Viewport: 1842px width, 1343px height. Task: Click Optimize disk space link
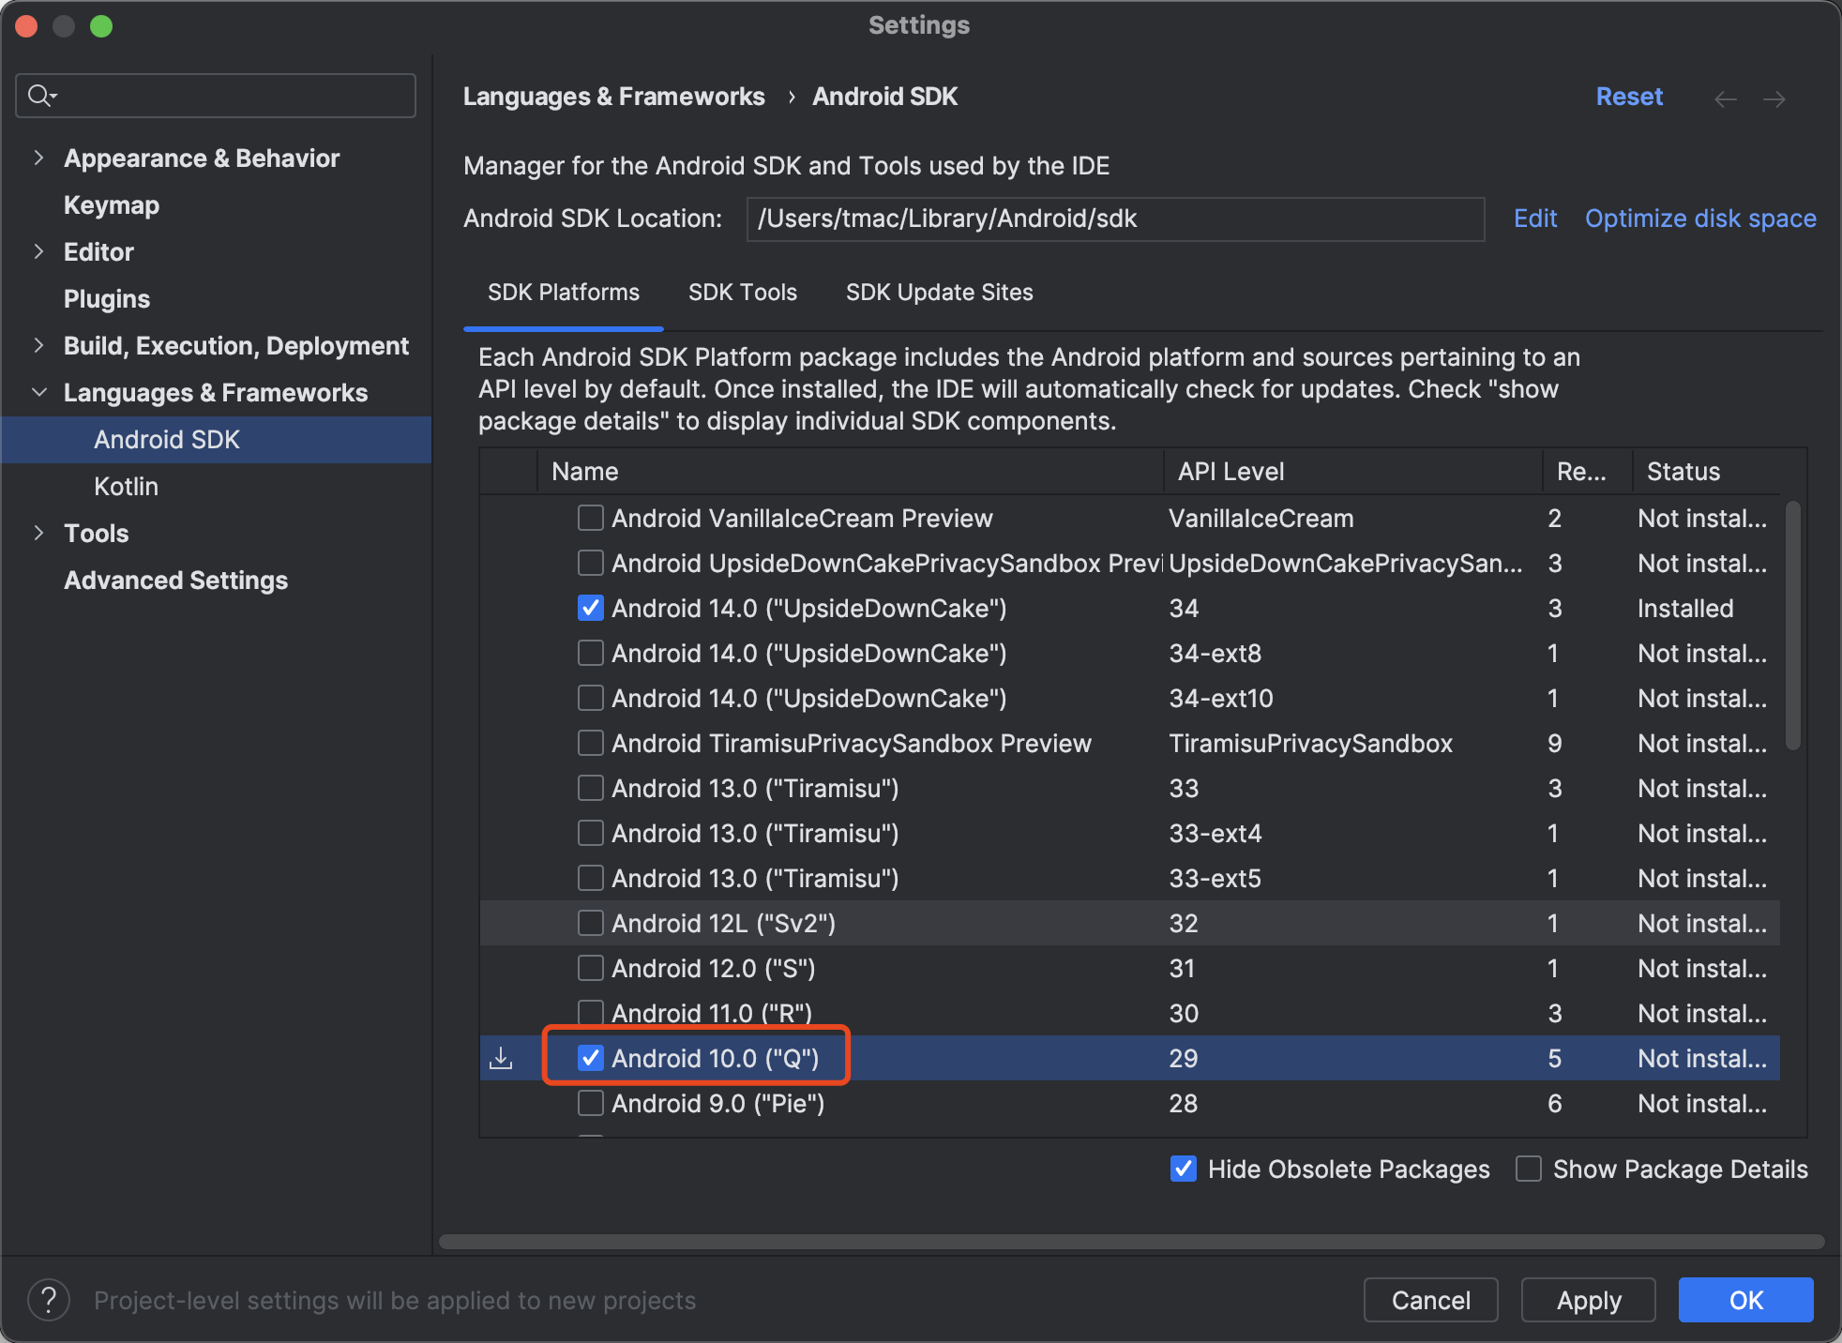[x=1700, y=219]
